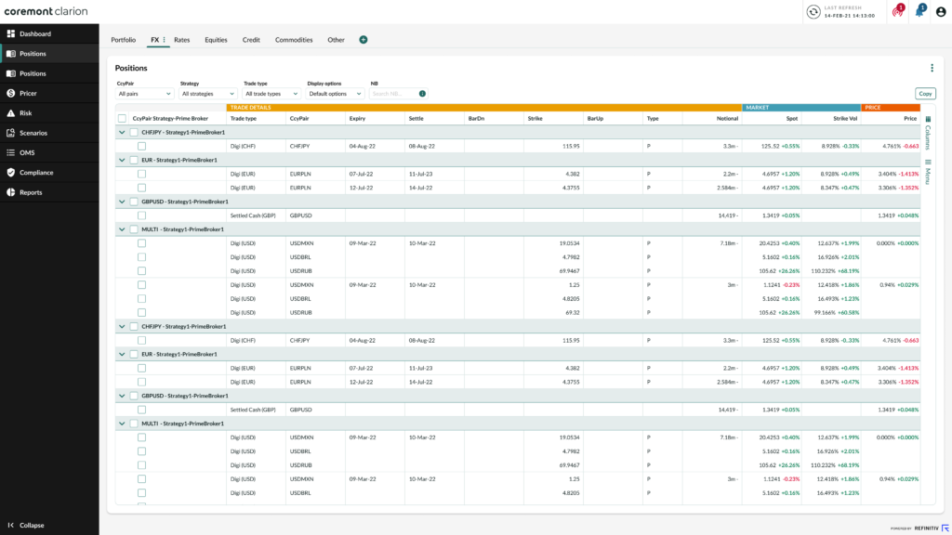The width and height of the screenshot is (952, 535).
Task: Check the first CHFJPY group checkbox
Action: click(x=133, y=132)
